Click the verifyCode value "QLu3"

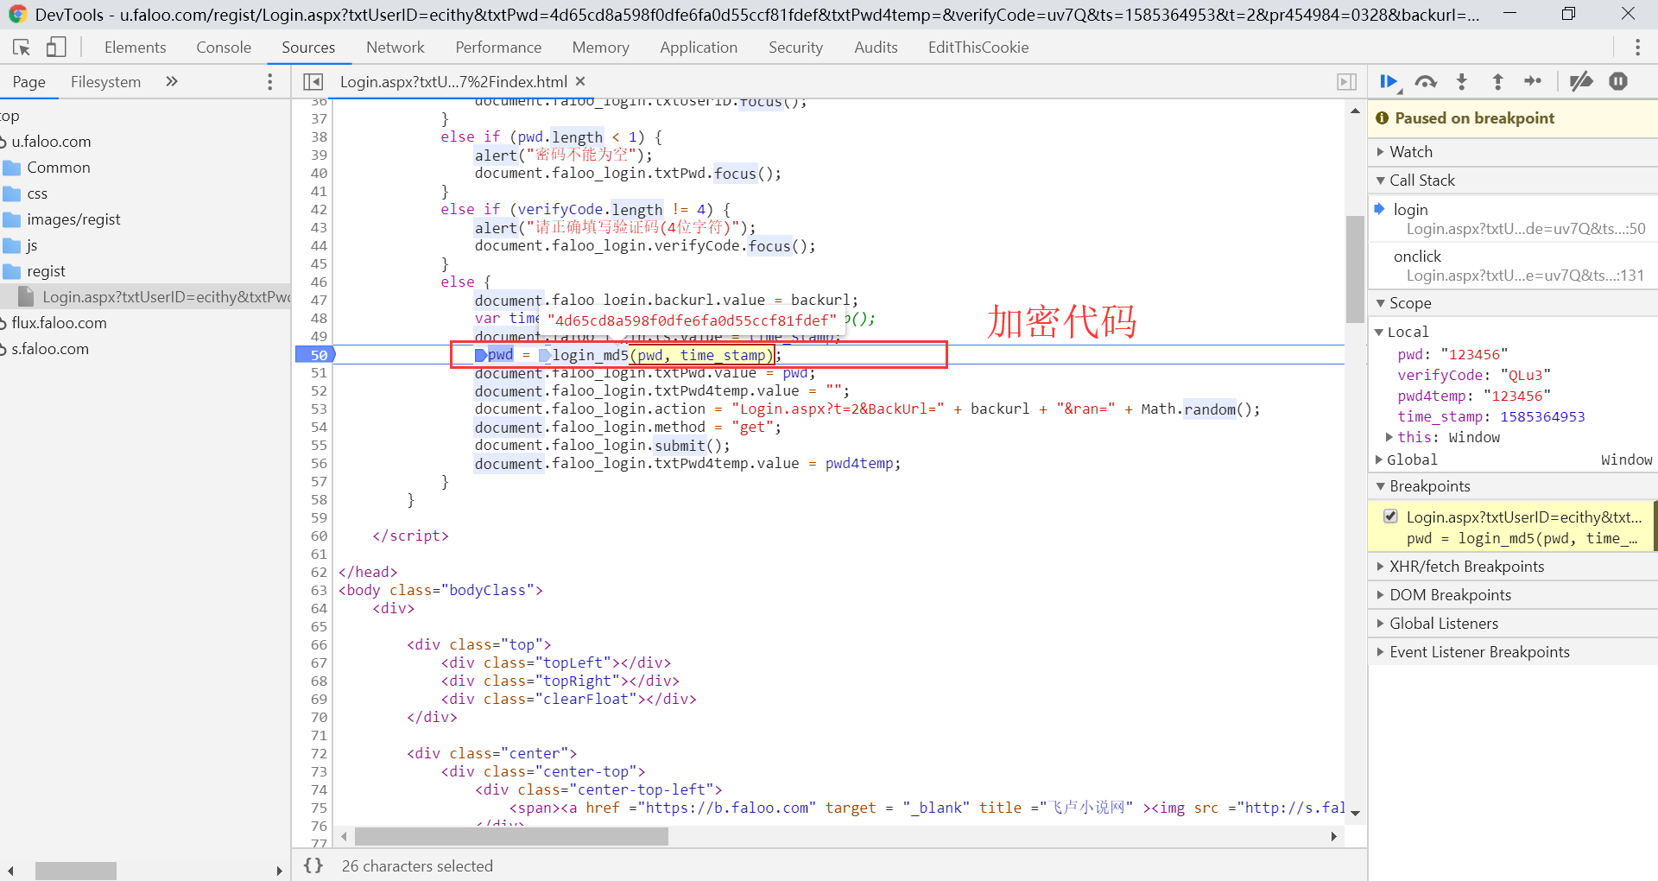1526,375
